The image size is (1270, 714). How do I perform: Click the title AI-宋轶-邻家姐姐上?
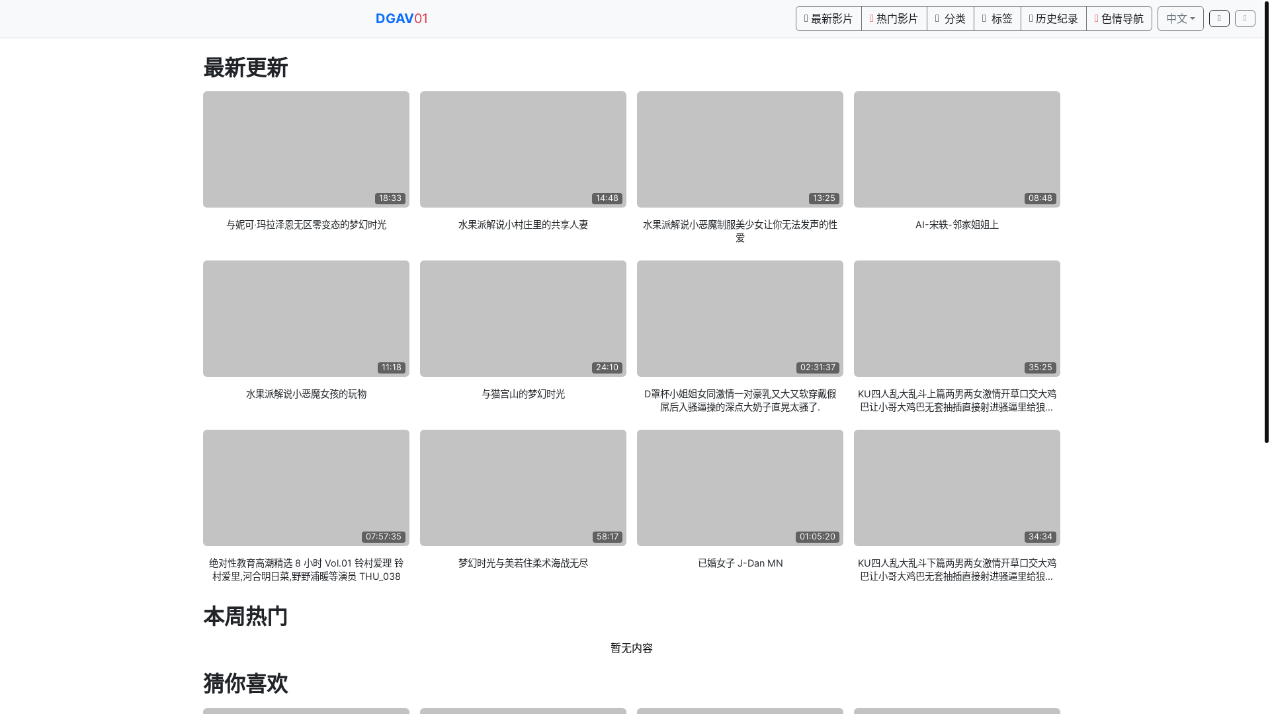[957, 225]
